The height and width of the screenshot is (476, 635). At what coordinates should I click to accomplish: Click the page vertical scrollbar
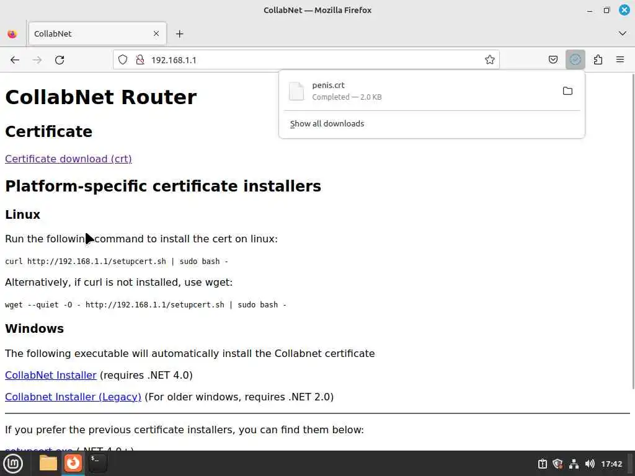pyautogui.click(x=632, y=231)
